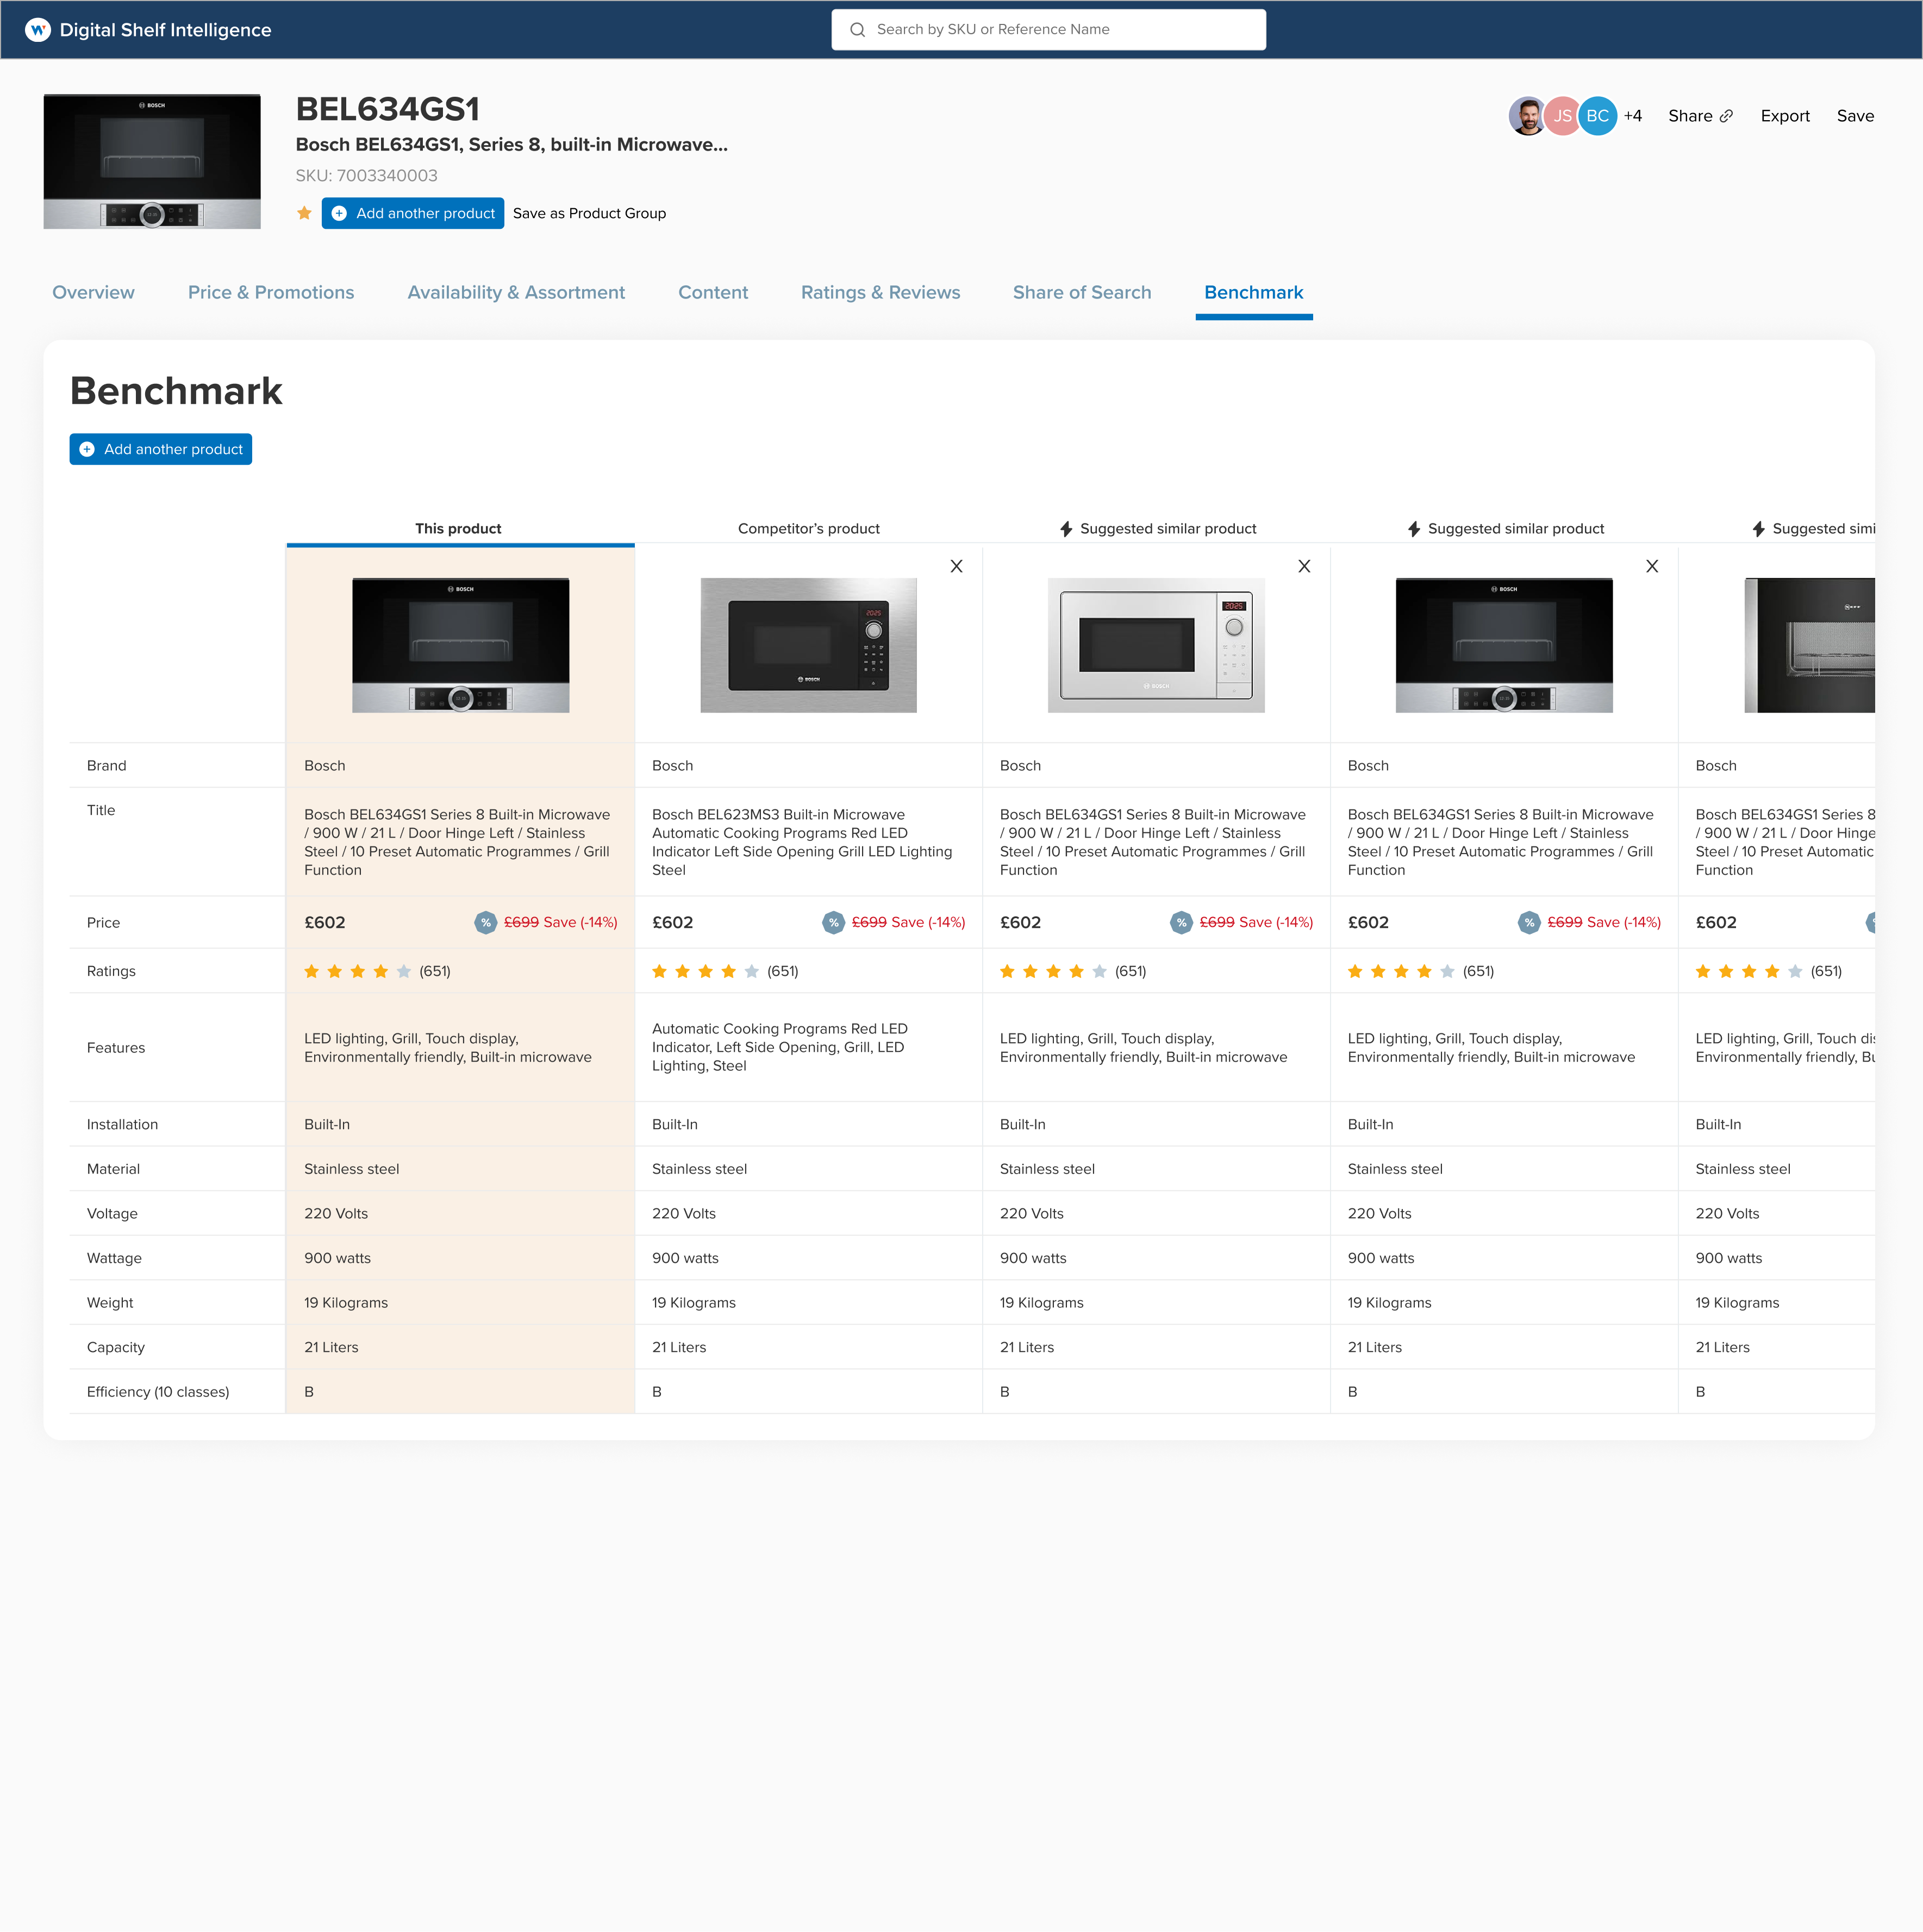
Task: Remove the Competitor's product column with X
Action: (956, 566)
